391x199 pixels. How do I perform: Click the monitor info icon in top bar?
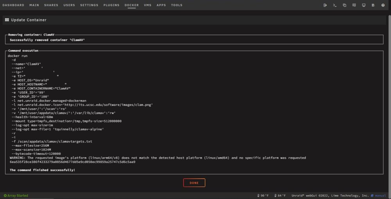pos(364,5)
